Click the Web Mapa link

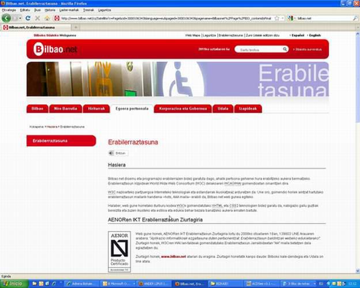(x=192, y=35)
